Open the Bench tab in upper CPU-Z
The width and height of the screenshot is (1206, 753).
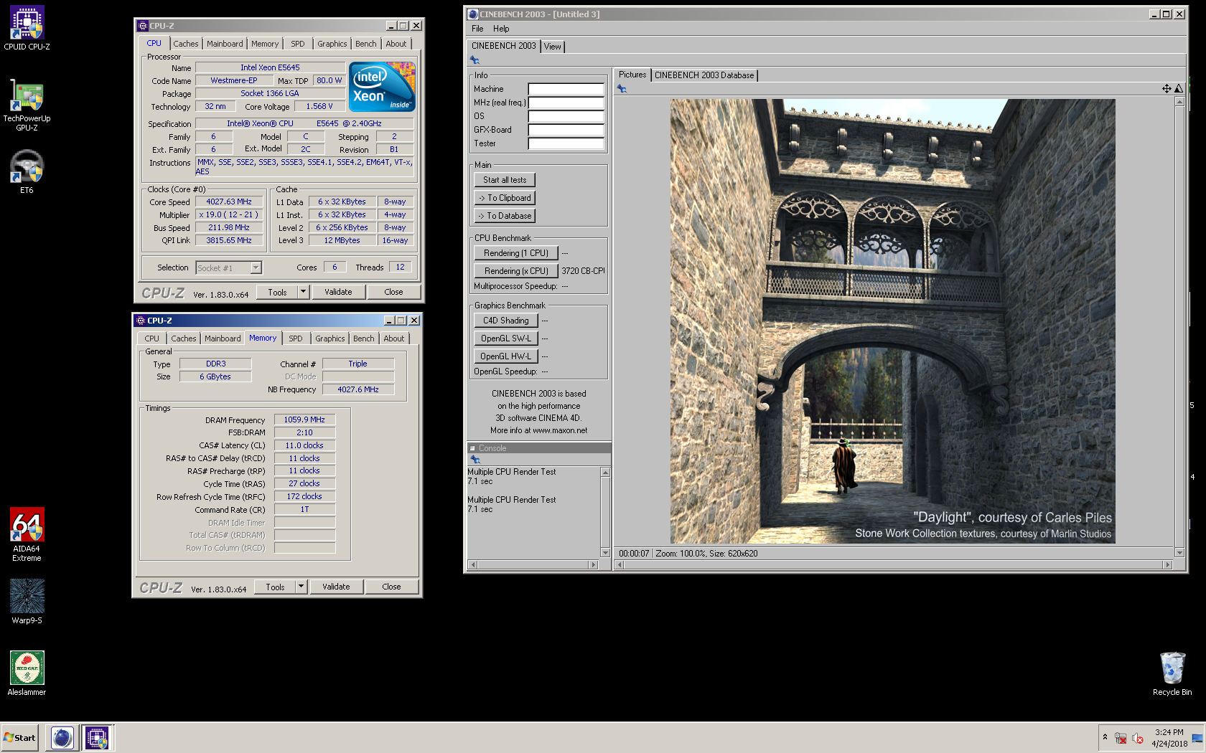pyautogui.click(x=366, y=44)
